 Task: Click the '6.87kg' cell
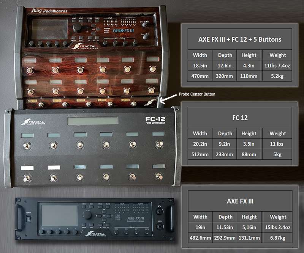[x=278, y=238]
